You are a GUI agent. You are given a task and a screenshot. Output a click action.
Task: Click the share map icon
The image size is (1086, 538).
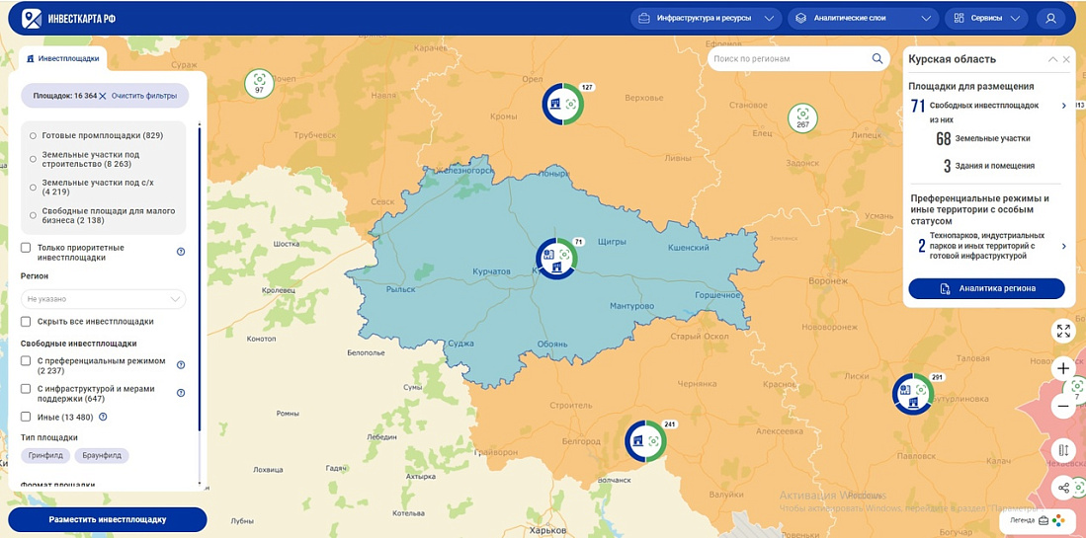pos(1063,488)
